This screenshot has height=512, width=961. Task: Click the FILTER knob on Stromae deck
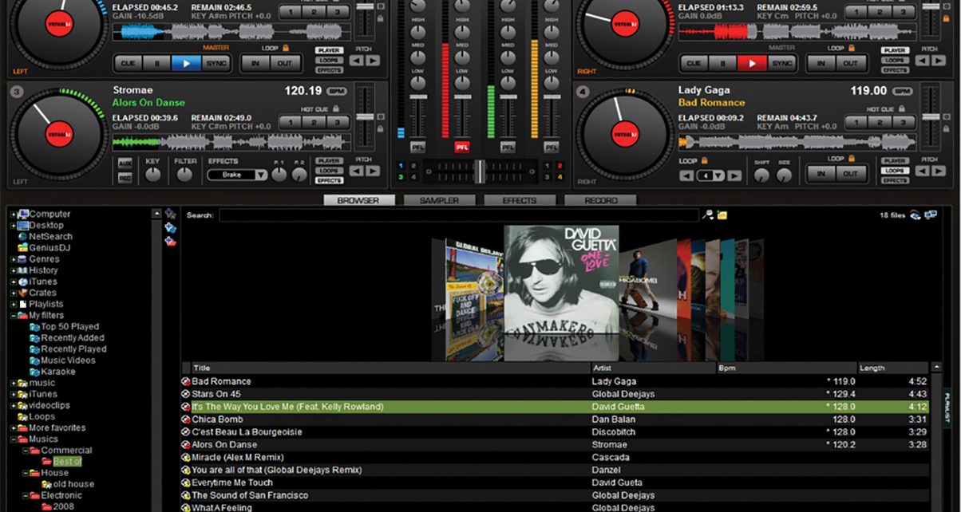pos(185,173)
